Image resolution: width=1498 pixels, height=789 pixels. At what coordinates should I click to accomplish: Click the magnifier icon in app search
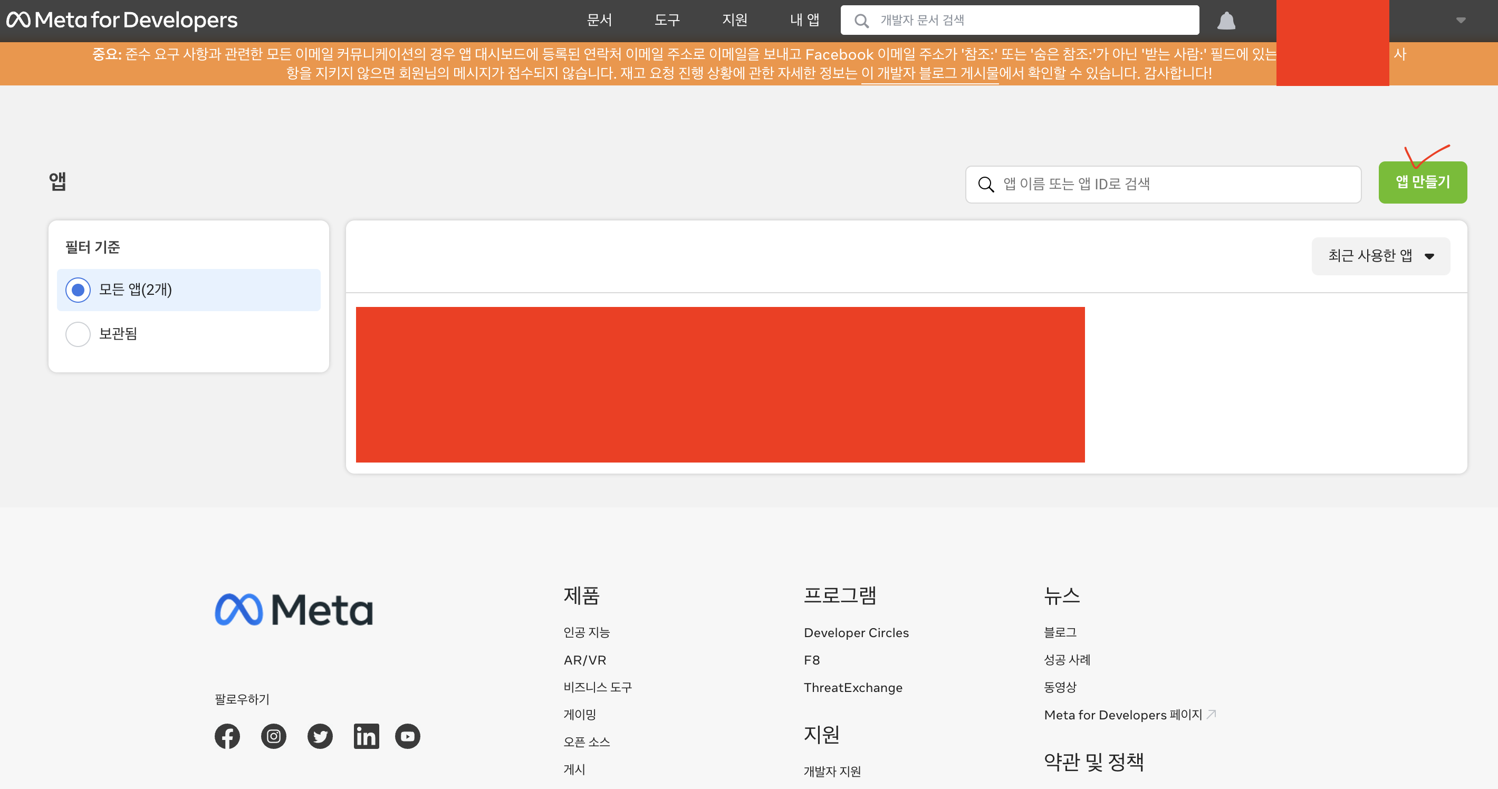pos(986,184)
